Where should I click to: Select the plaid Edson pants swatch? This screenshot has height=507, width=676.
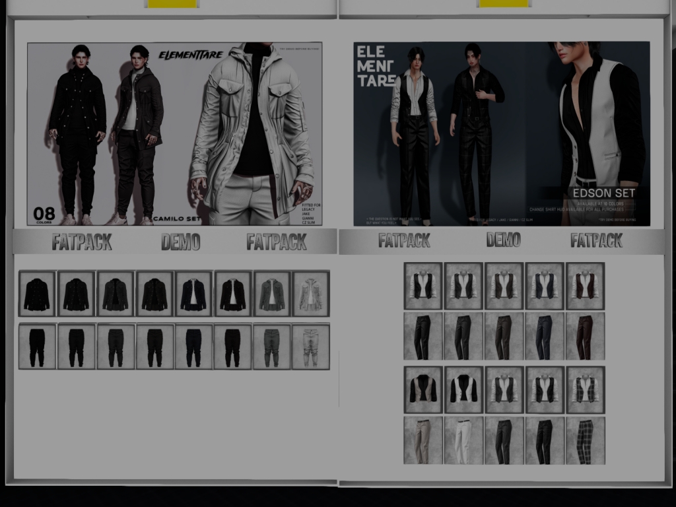(x=585, y=440)
